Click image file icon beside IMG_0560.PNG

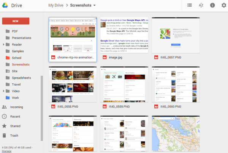click(156, 107)
